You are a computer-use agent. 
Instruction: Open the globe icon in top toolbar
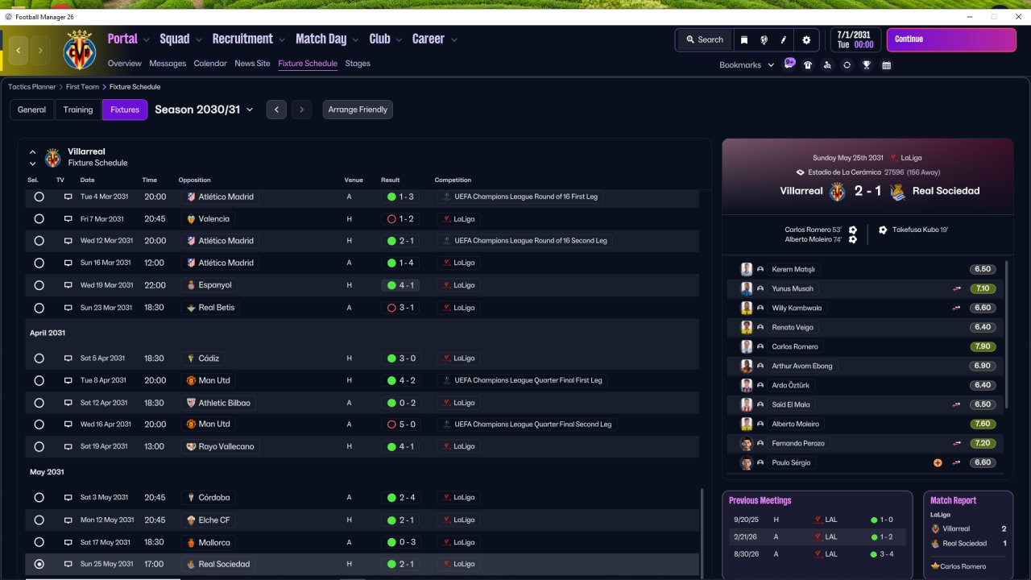[764, 39]
